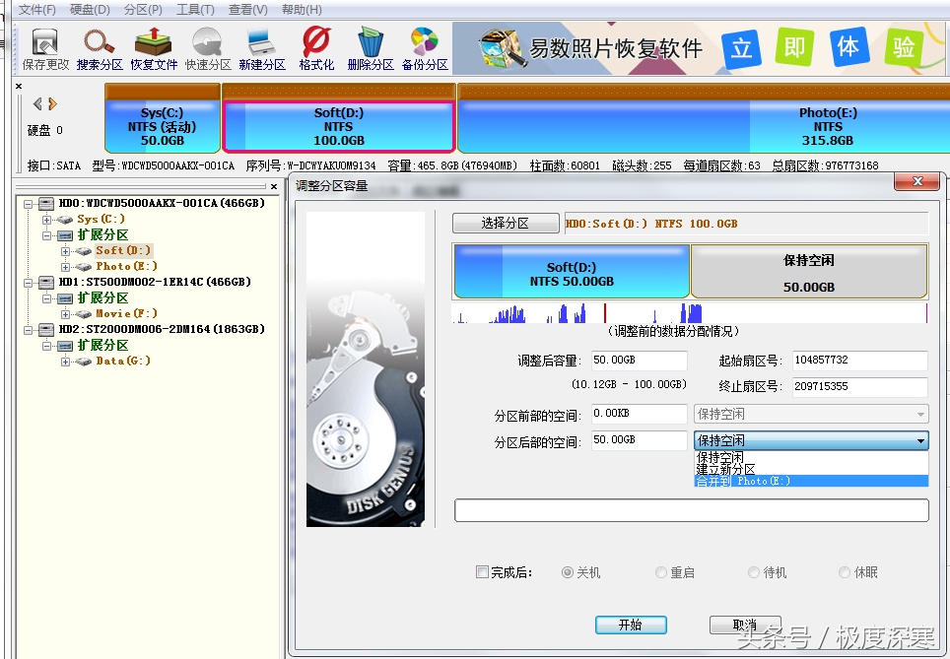This screenshot has width=950, height=659.
Task: Click the 开始 (Start) button
Action: coord(631,625)
